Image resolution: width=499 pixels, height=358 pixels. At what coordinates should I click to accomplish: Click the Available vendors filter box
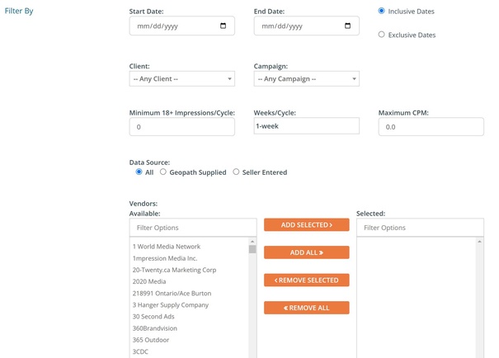point(193,228)
